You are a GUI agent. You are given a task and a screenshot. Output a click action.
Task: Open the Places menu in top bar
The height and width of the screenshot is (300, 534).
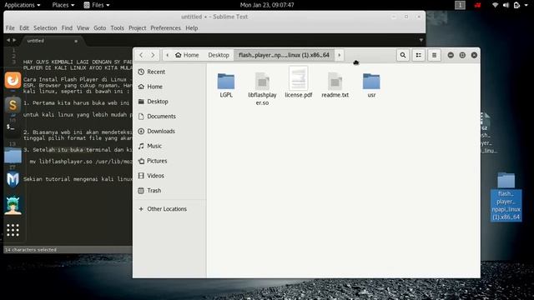[63, 5]
